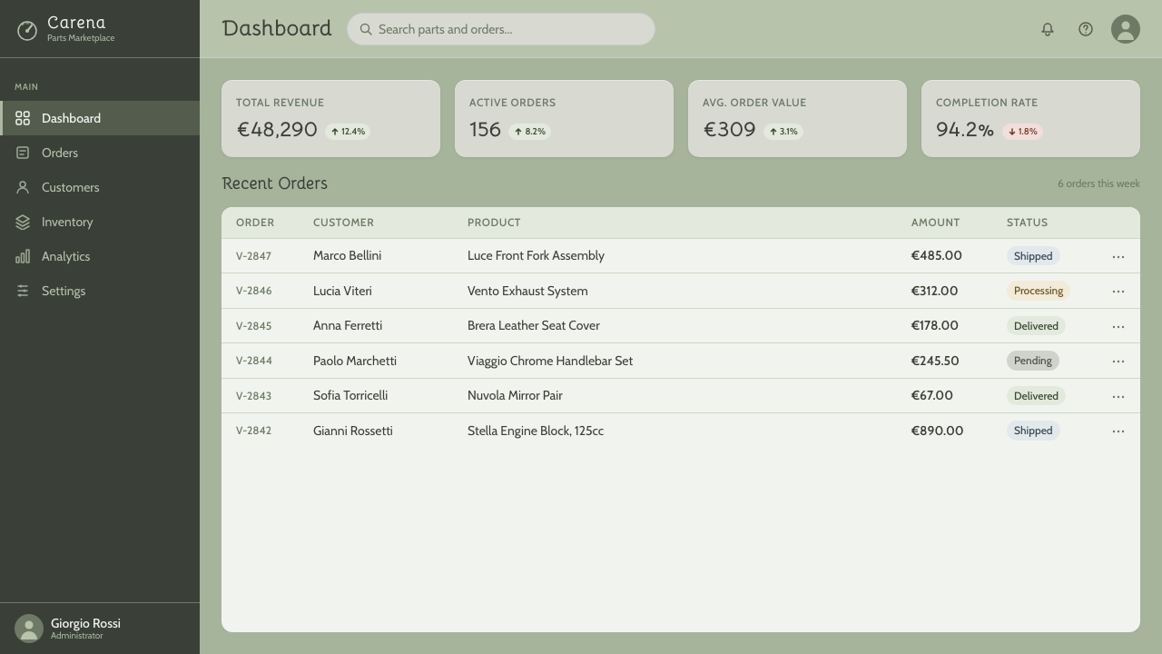Select customer Sofia Torricelli
1162x654 pixels.
tap(350, 395)
